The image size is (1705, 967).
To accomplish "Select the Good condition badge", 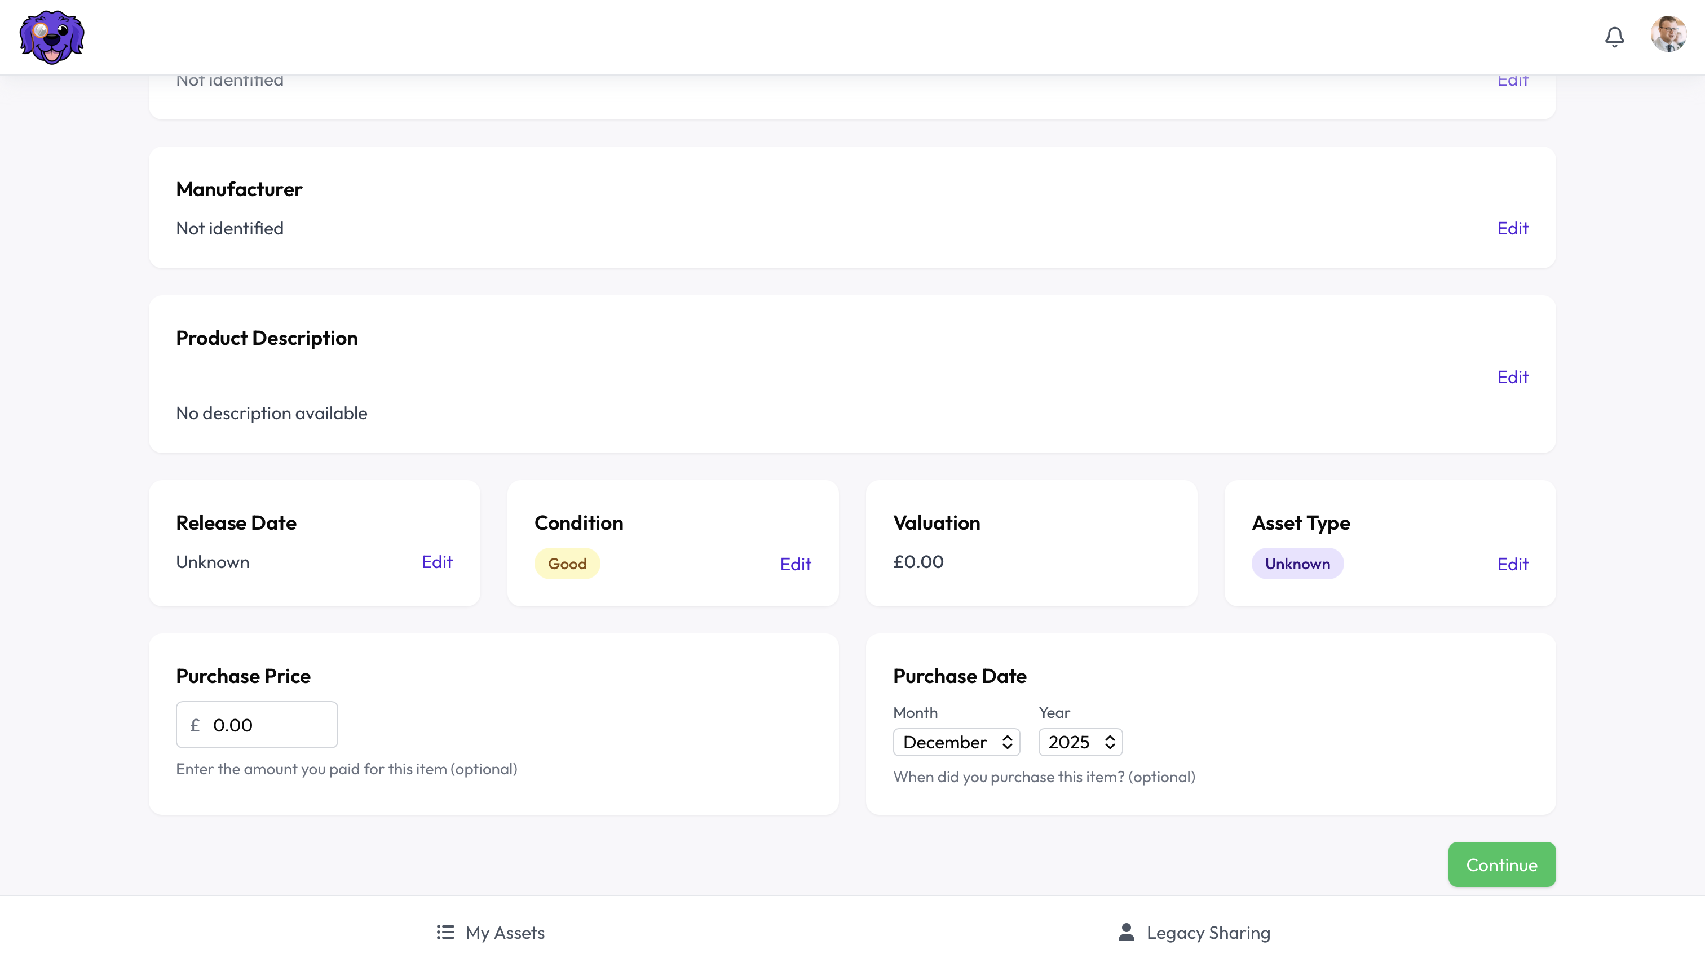I will pyautogui.click(x=567, y=562).
